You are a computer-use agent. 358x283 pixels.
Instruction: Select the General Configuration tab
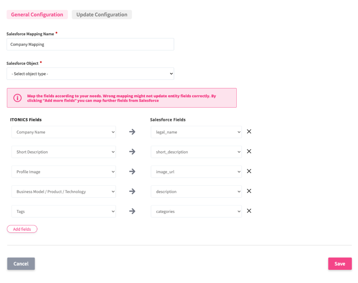37,15
